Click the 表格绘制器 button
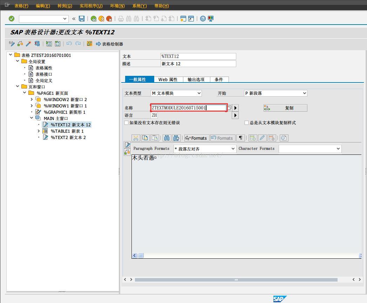The width and height of the screenshot is (367, 303). tap(109, 44)
